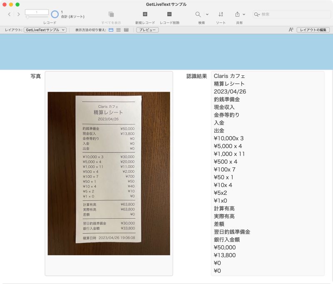Delete record with minus icon
The image size is (333, 284).
pyautogui.click(x=169, y=14)
